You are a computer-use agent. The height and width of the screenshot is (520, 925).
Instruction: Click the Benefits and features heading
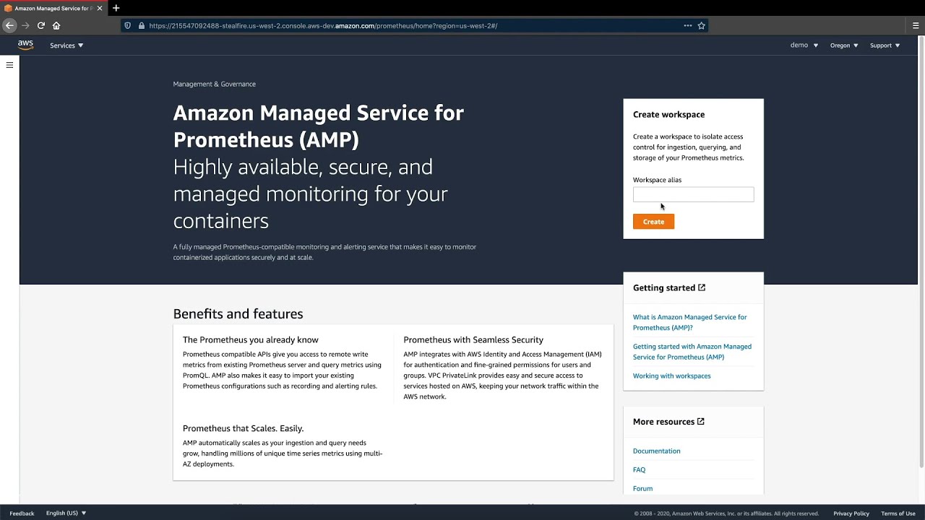tap(238, 313)
